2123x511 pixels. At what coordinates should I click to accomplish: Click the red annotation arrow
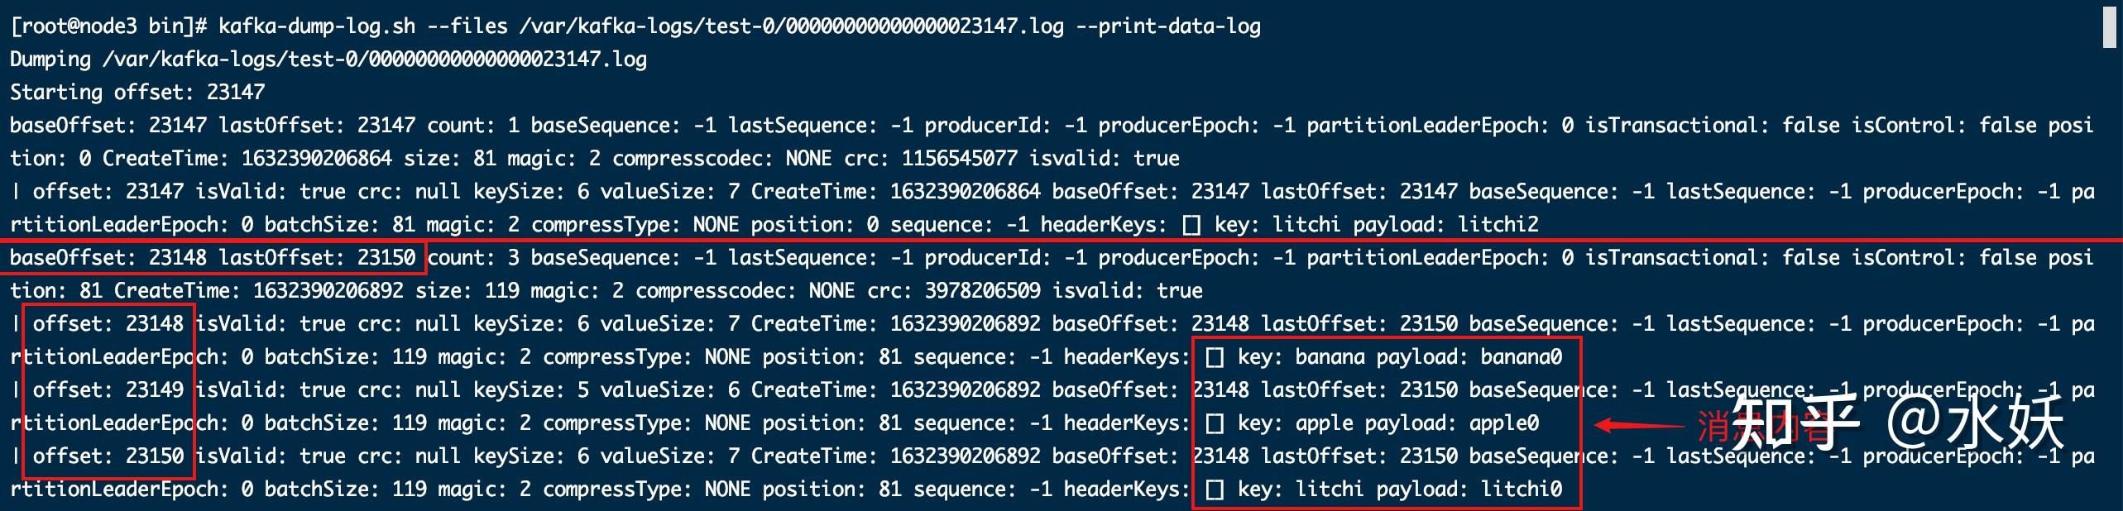click(1638, 426)
